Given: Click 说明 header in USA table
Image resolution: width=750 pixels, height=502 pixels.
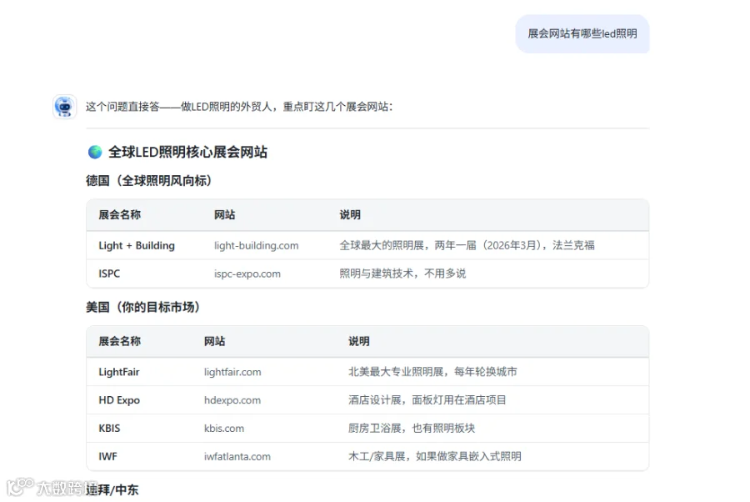Looking at the screenshot, I should [x=358, y=341].
